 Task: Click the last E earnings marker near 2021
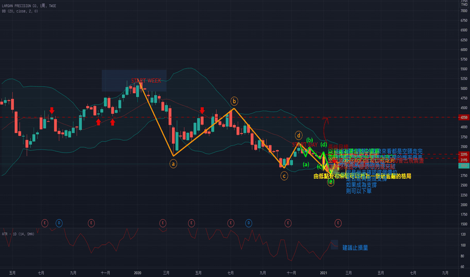(x=338, y=223)
